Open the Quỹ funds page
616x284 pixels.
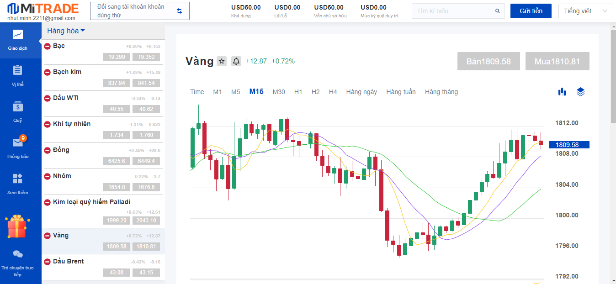tap(18, 111)
